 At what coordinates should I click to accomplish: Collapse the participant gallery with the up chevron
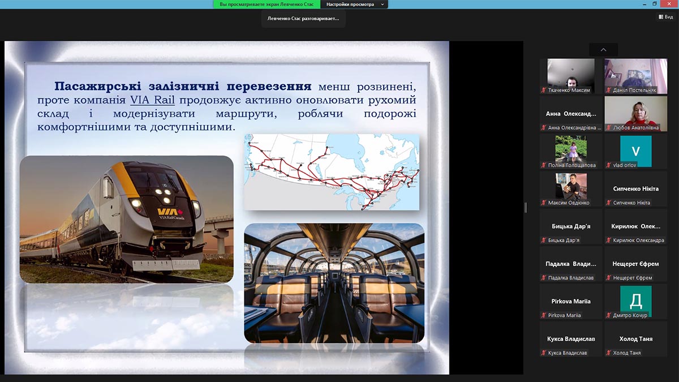(603, 50)
